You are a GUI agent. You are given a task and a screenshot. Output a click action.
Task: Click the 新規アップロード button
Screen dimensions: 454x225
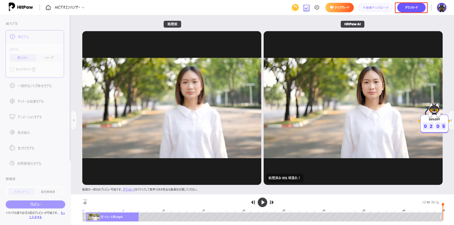(375, 7)
